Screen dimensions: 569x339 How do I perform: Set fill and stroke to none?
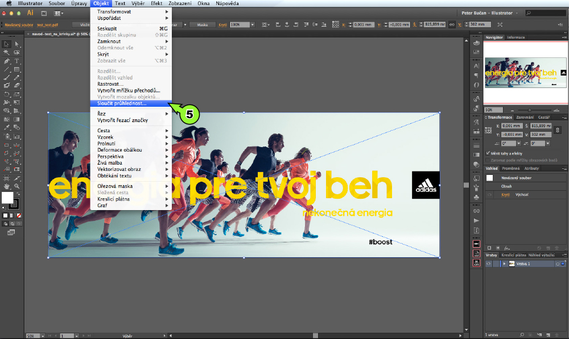(x=19, y=216)
